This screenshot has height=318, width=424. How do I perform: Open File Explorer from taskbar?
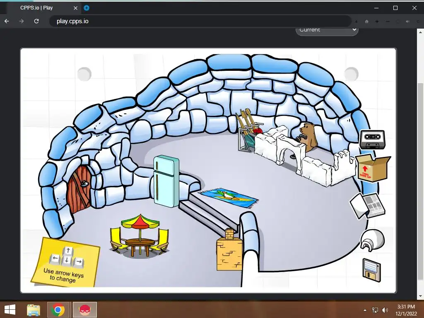pos(34,310)
